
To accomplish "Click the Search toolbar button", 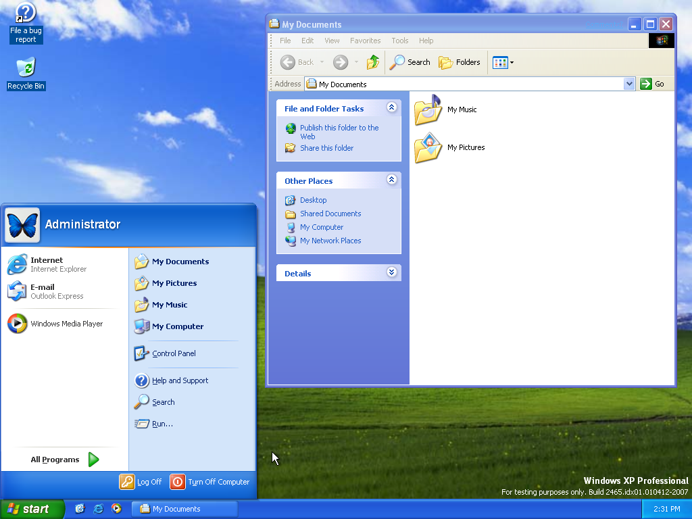I will (x=410, y=62).
